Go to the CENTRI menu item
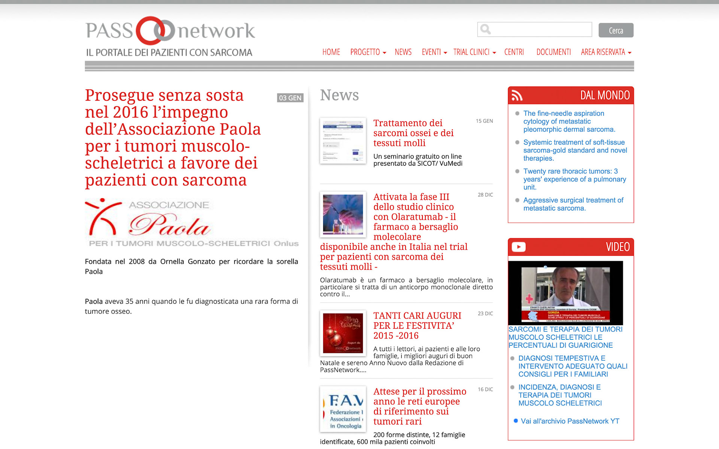The image size is (719, 449). [514, 52]
